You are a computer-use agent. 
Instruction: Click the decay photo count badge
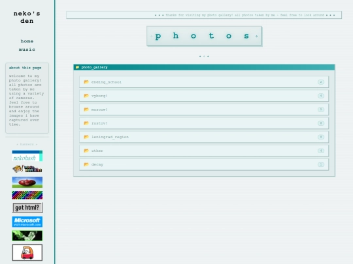[321, 164]
